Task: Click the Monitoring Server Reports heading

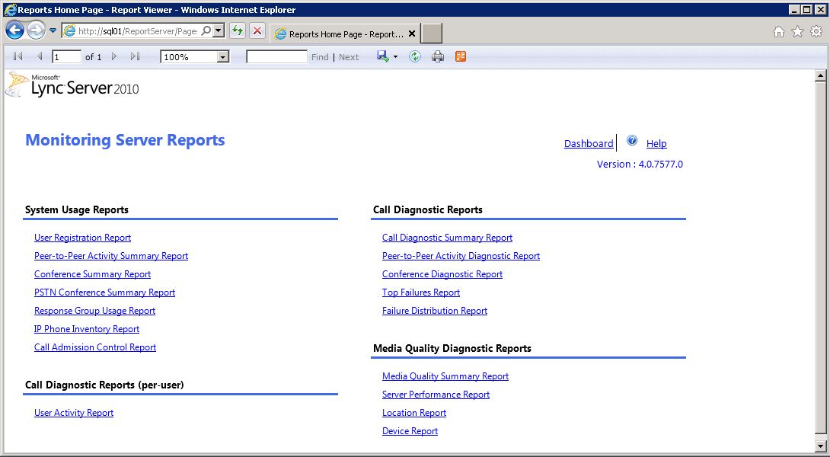Action: pos(126,140)
